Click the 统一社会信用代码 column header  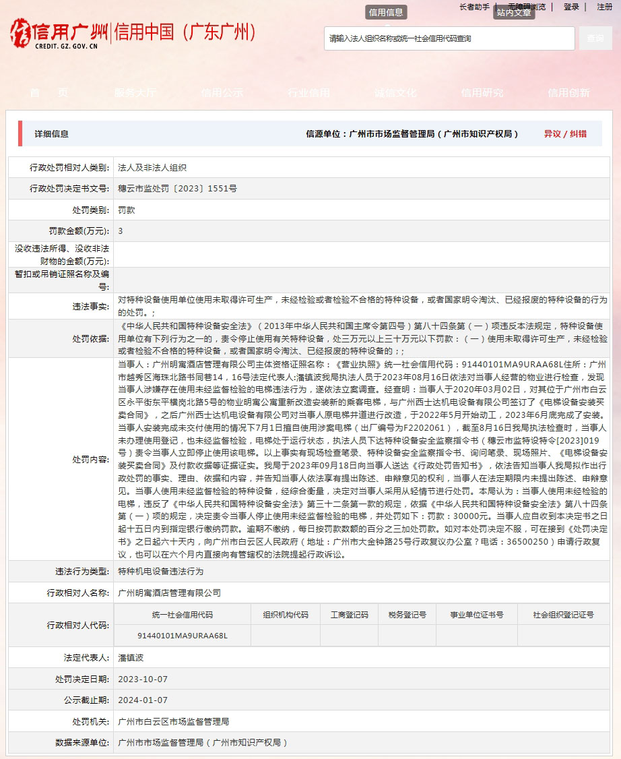(x=183, y=615)
